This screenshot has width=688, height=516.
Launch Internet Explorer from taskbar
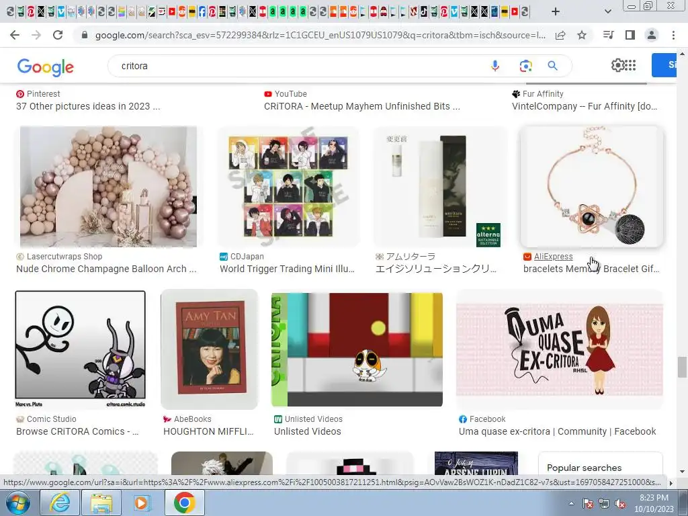pyautogui.click(x=59, y=503)
